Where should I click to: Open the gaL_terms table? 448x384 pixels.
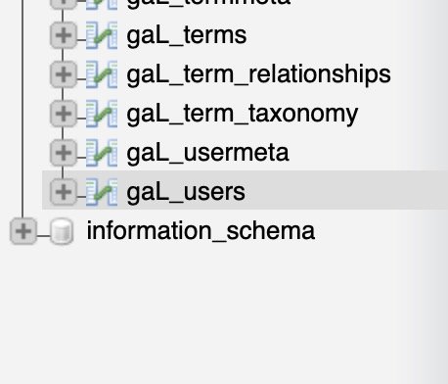pos(187,35)
